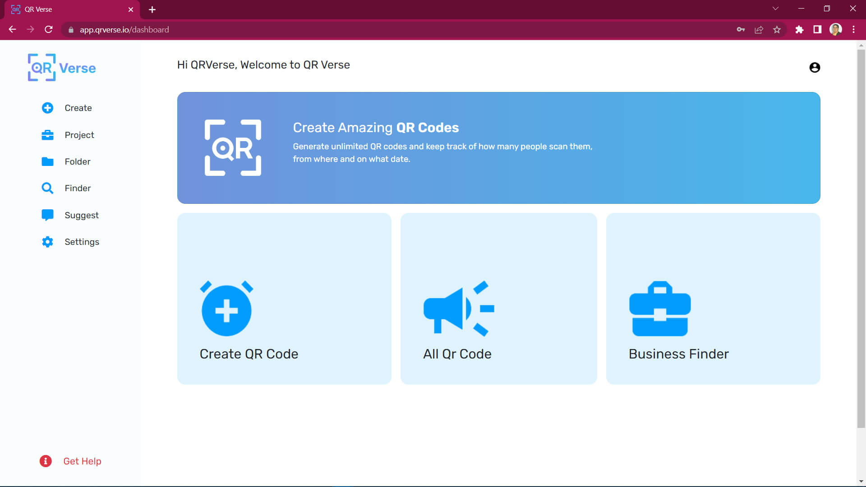Open the Business Finder card label
The width and height of the screenshot is (866, 487).
(679, 354)
